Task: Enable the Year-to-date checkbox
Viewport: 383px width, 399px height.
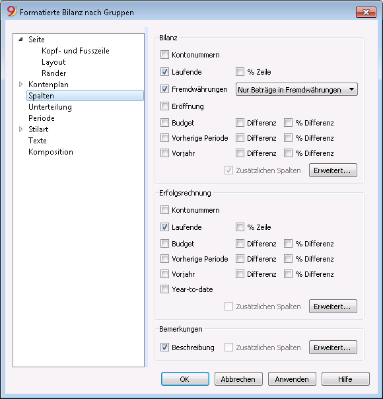Action: 164,289
